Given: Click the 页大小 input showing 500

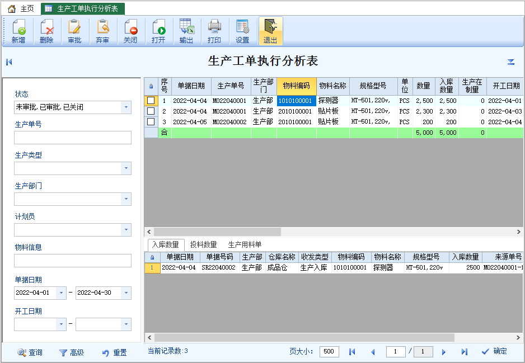Looking at the screenshot, I should pyautogui.click(x=329, y=352).
